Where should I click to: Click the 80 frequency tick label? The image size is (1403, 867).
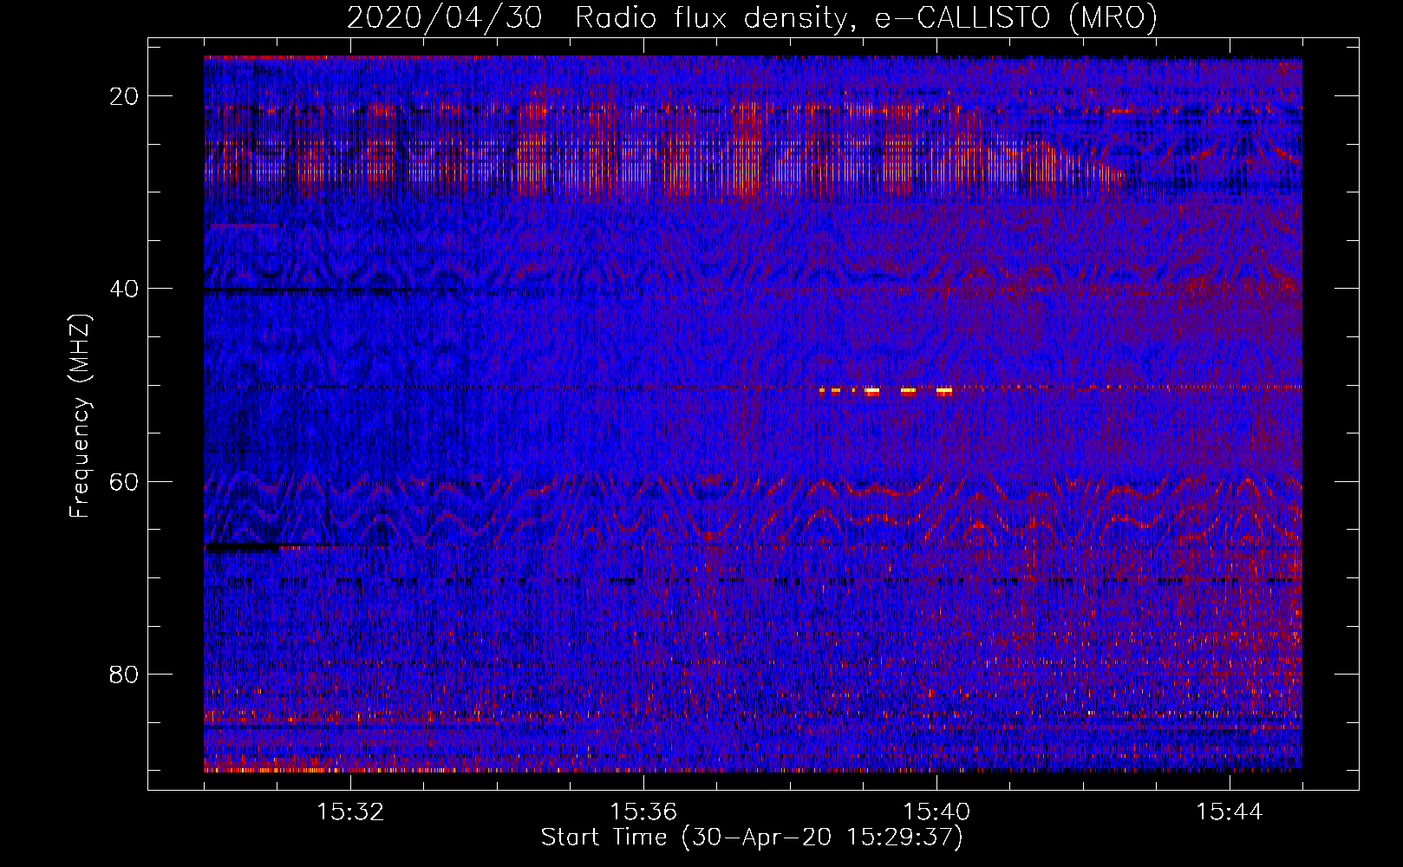(x=124, y=674)
